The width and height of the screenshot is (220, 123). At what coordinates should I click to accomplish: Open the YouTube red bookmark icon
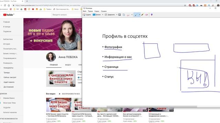pos(33,9)
